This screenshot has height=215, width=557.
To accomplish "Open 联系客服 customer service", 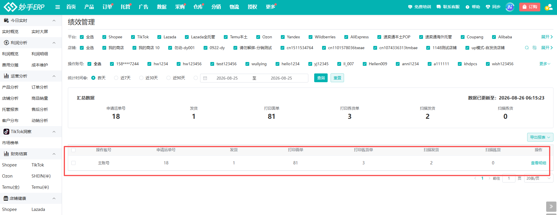I will pyautogui.click(x=448, y=7).
